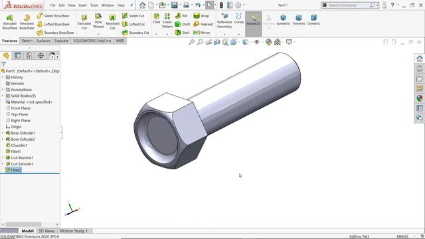Image resolution: width=425 pixels, height=239 pixels.
Task: Choose the Intersect tool
Action: coord(203,24)
